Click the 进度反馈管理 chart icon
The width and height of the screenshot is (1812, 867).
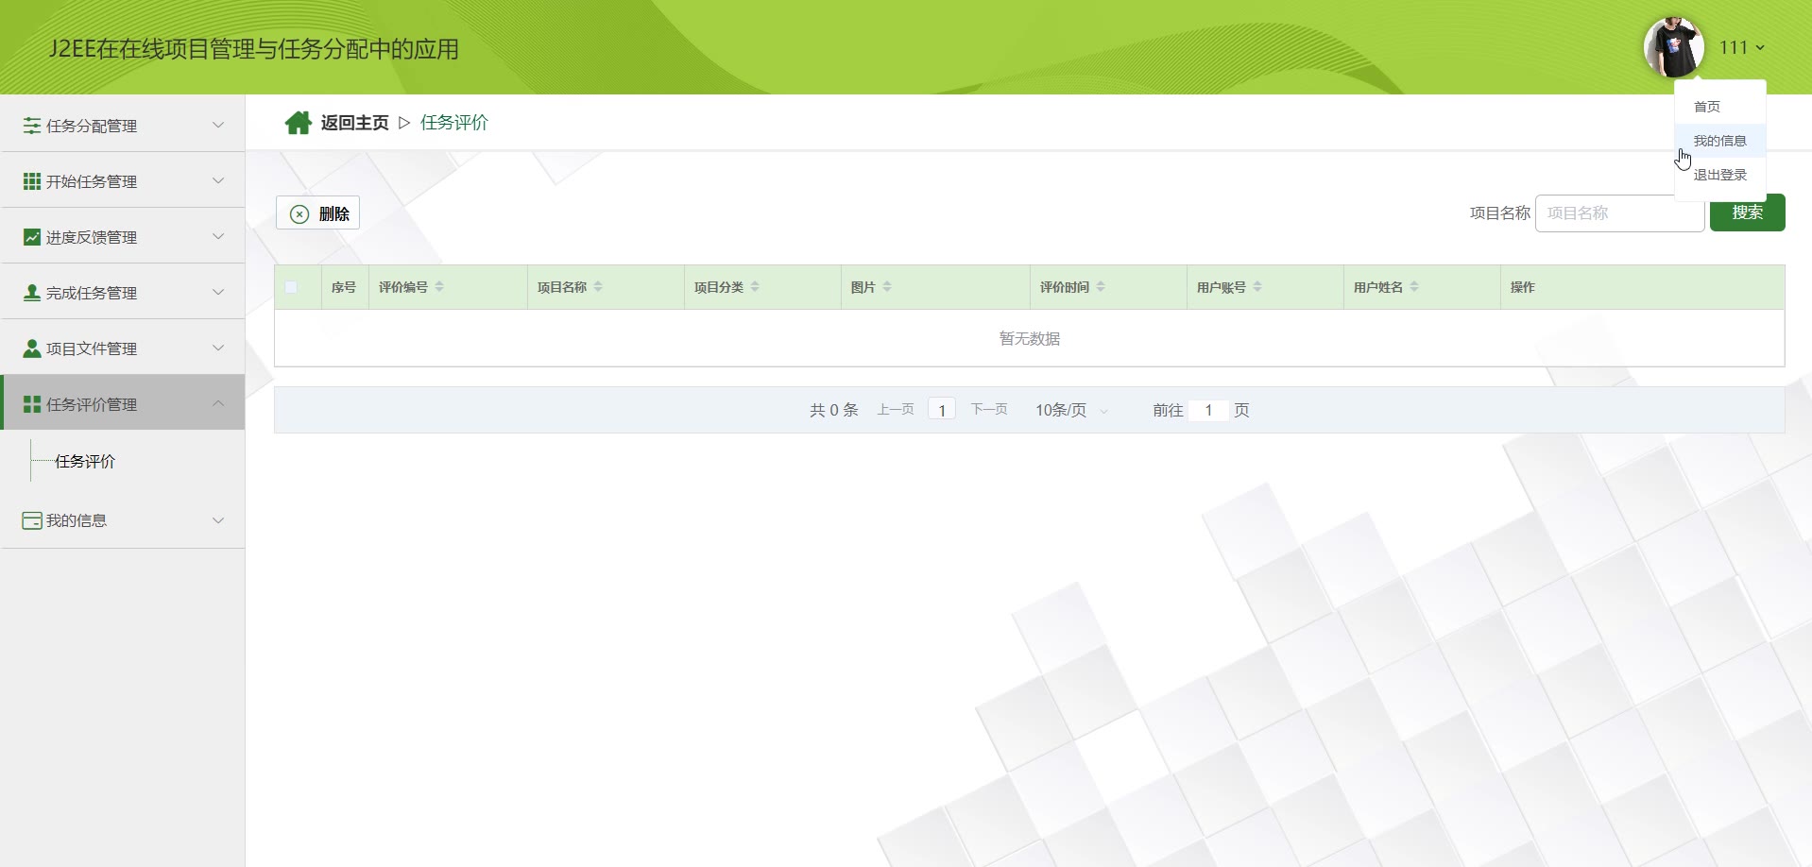click(32, 236)
